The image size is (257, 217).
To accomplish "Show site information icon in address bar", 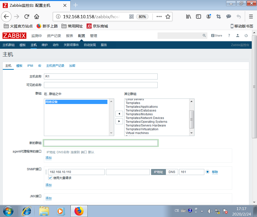I will 58,16.
